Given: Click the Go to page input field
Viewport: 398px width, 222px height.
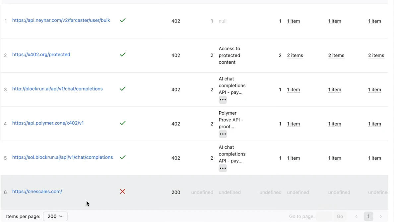Looking at the screenshot, I should point(324,216).
